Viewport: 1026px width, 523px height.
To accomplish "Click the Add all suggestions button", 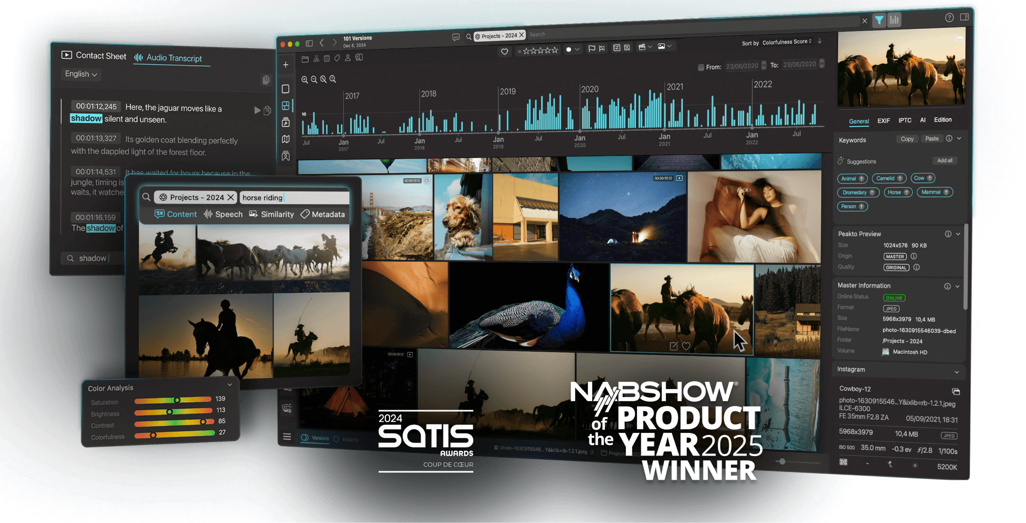I will [x=944, y=161].
